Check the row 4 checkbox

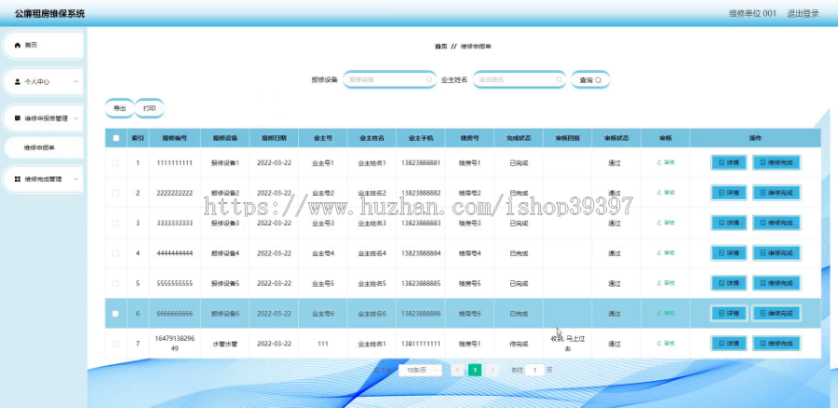click(115, 253)
